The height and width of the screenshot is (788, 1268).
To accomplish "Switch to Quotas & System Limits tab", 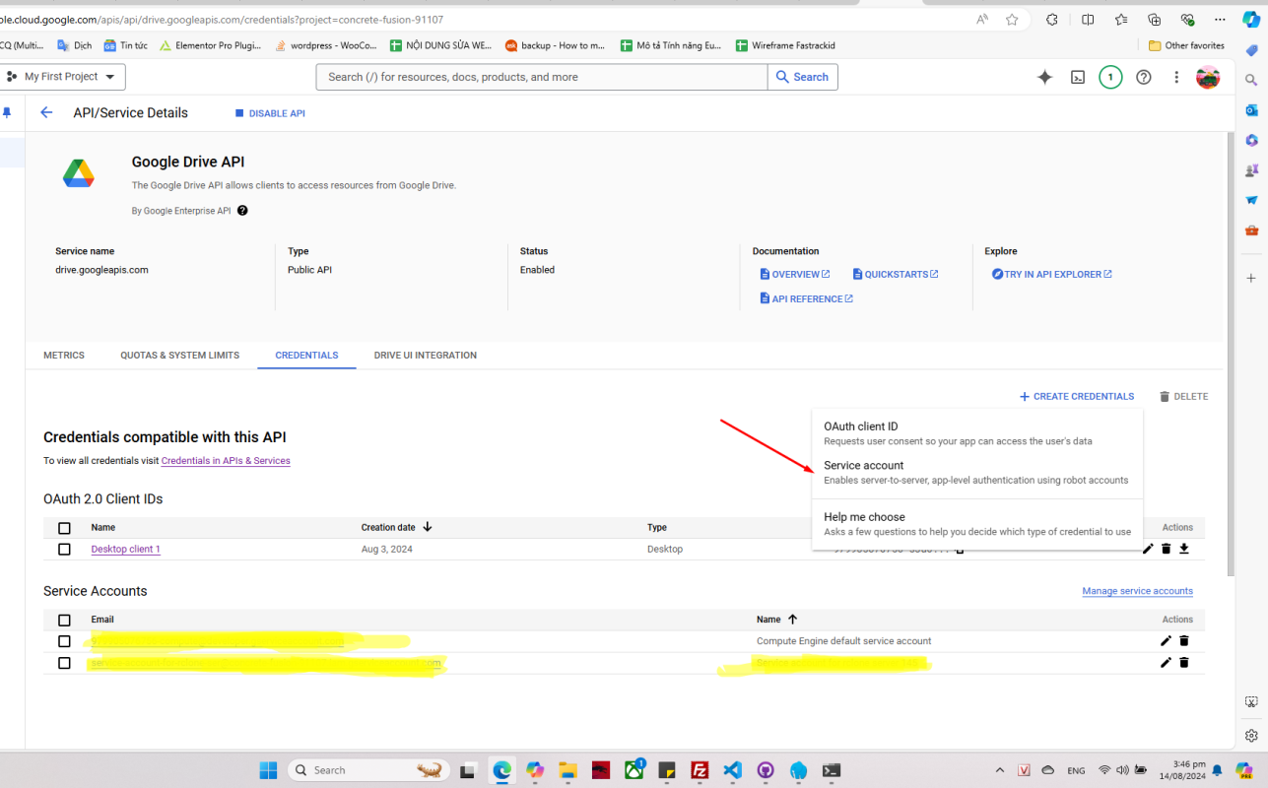I will click(179, 355).
